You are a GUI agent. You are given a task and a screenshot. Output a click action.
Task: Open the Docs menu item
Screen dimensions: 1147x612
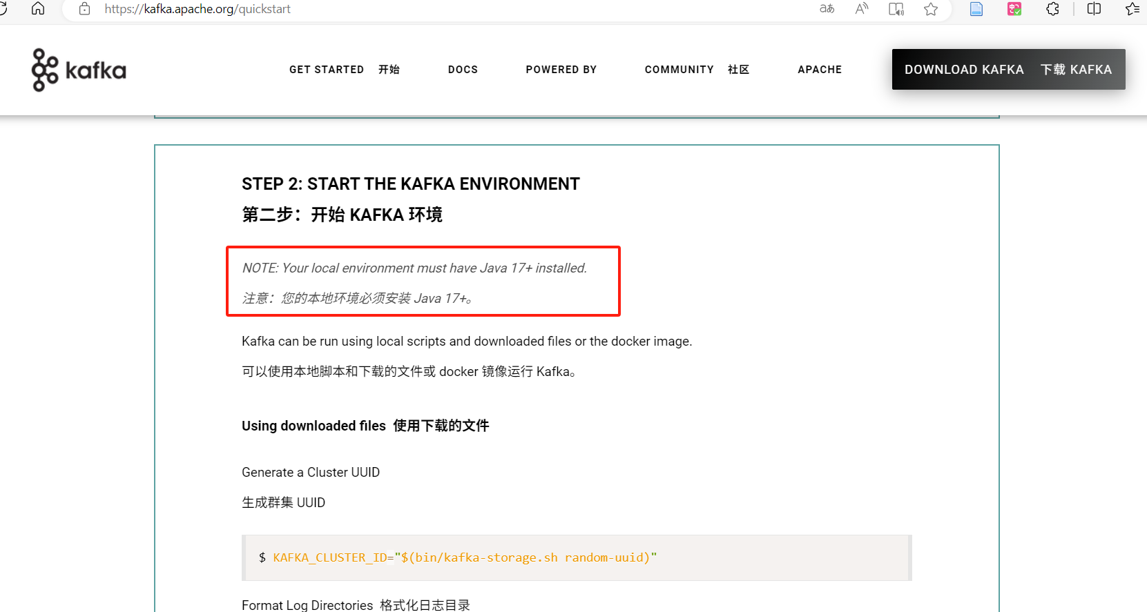point(463,70)
